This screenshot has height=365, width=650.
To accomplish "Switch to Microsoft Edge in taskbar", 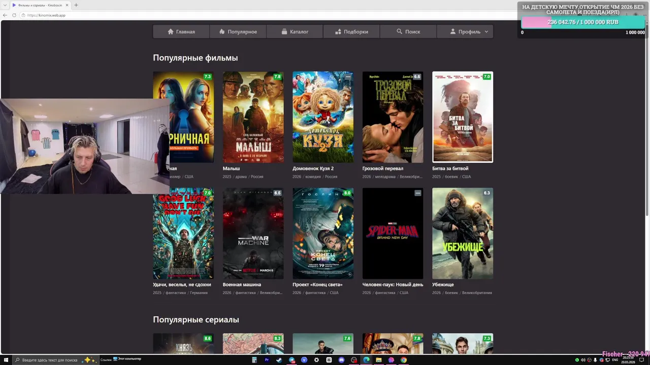I will 366,360.
